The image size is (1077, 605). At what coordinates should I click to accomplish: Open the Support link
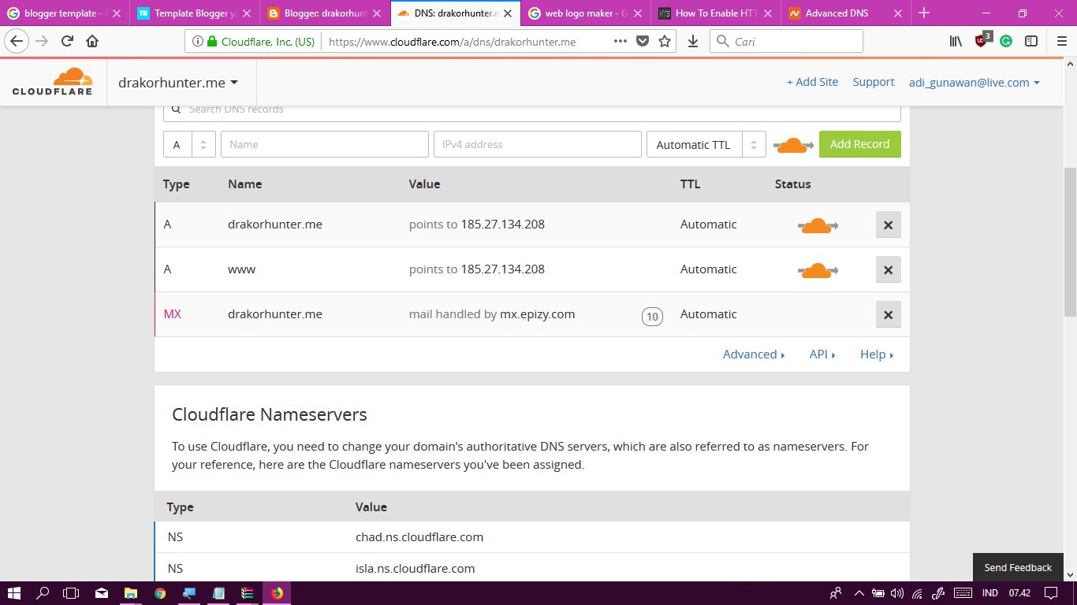(x=874, y=82)
